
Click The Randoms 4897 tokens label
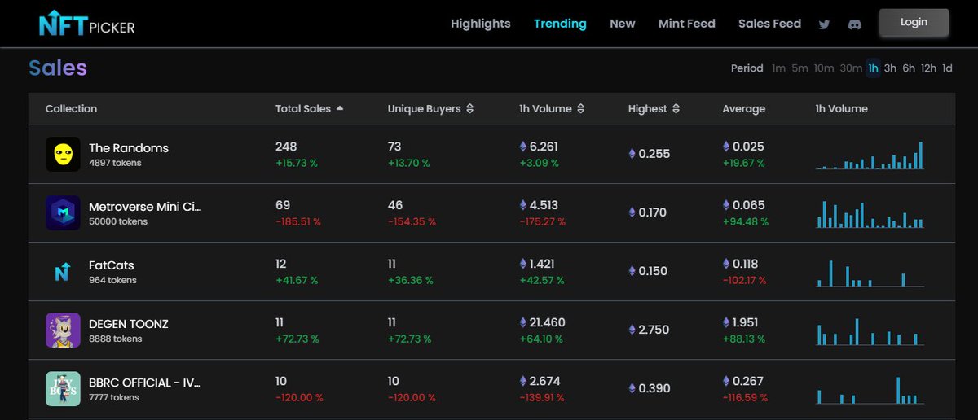coord(115,163)
